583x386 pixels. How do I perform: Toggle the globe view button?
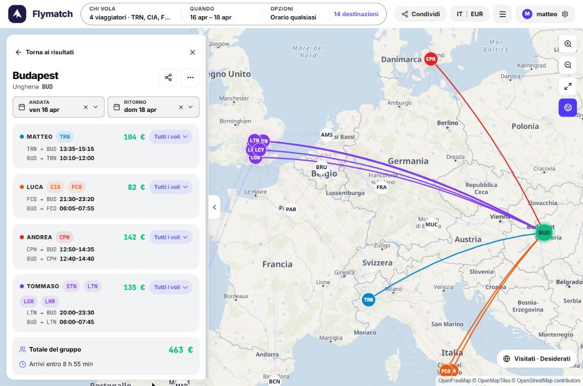(x=568, y=107)
